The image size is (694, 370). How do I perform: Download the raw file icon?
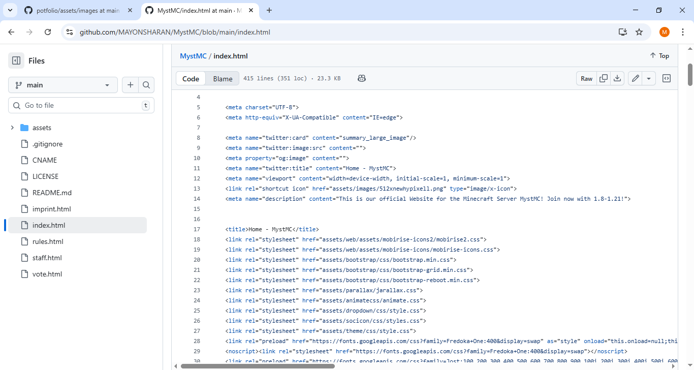tap(617, 78)
